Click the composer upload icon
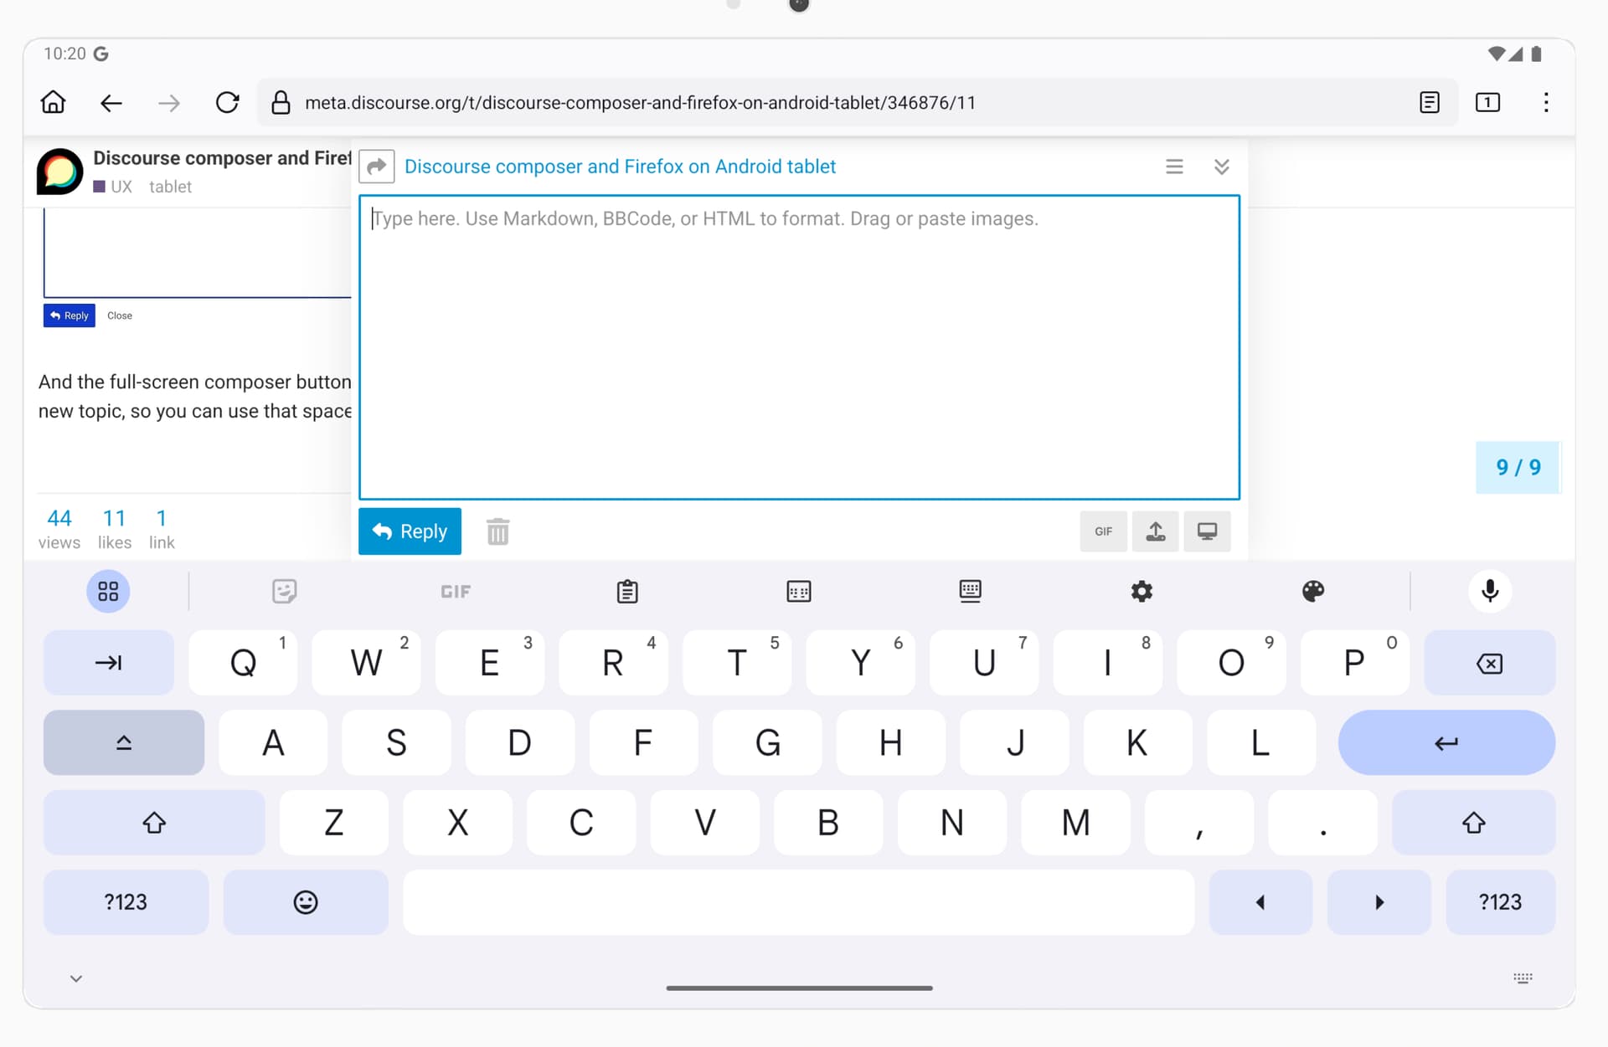 (x=1156, y=531)
